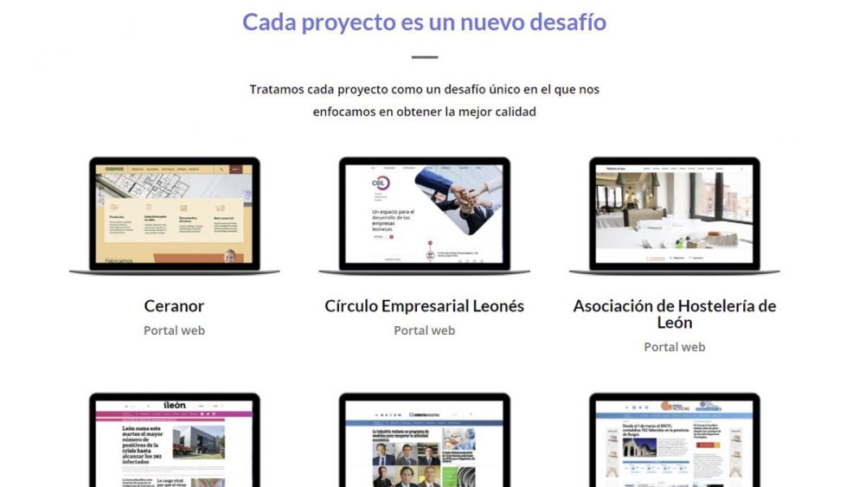Click the ileón logo in the mockup
This screenshot has width=865, height=487.
tap(175, 406)
